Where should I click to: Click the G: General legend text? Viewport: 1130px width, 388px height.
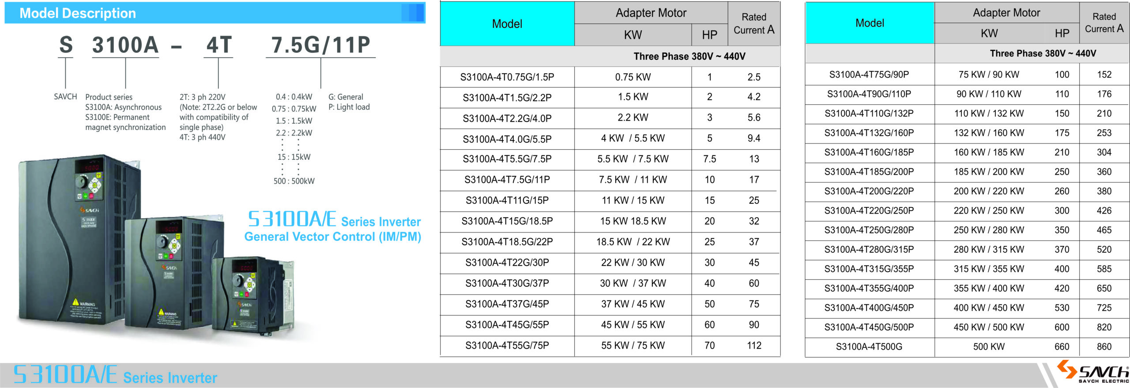click(x=346, y=97)
